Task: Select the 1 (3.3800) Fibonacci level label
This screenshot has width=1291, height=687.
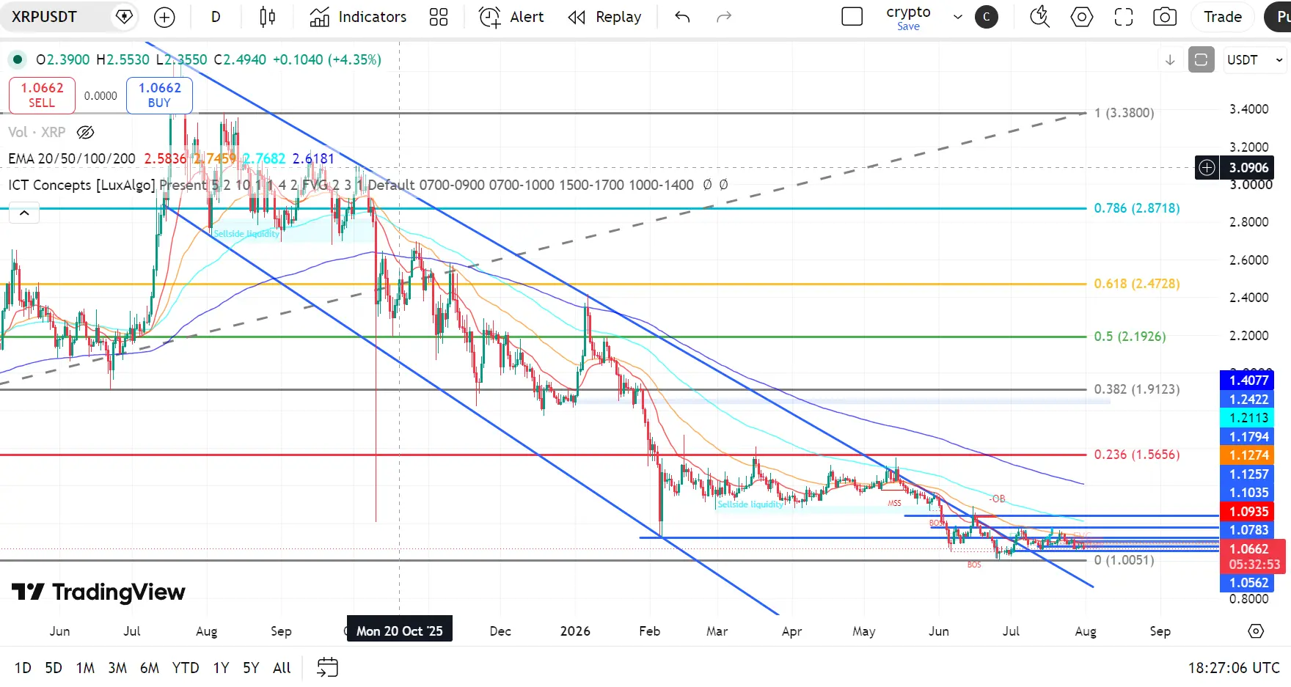Action: click(1124, 113)
